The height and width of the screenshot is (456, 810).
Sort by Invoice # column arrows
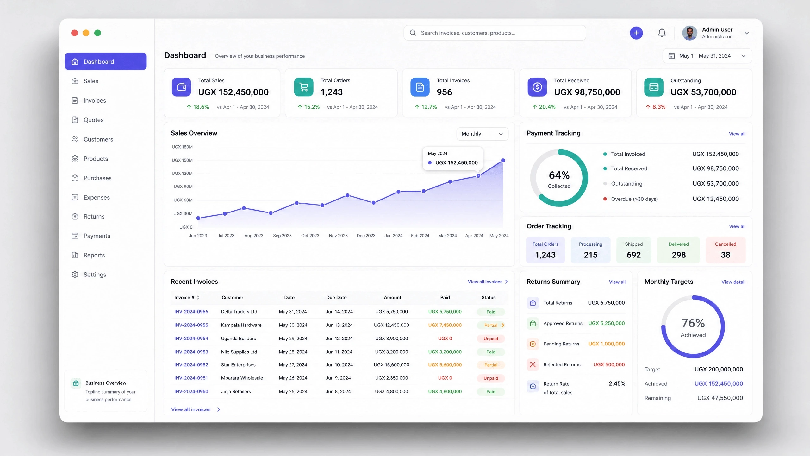coord(198,298)
